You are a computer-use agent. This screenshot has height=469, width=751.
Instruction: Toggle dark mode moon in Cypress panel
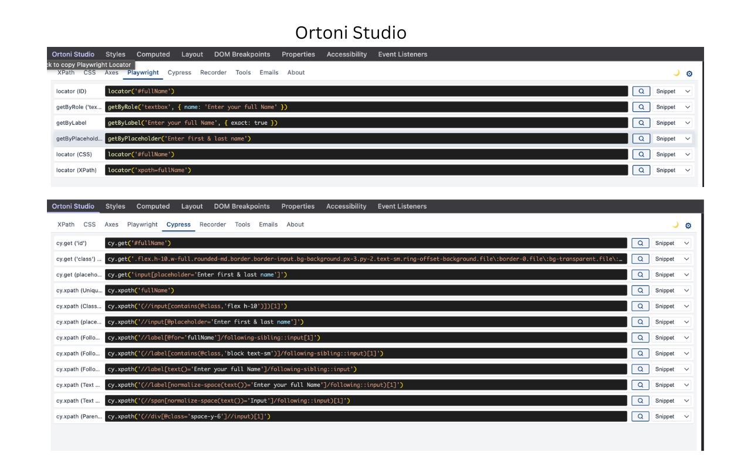pos(675,225)
